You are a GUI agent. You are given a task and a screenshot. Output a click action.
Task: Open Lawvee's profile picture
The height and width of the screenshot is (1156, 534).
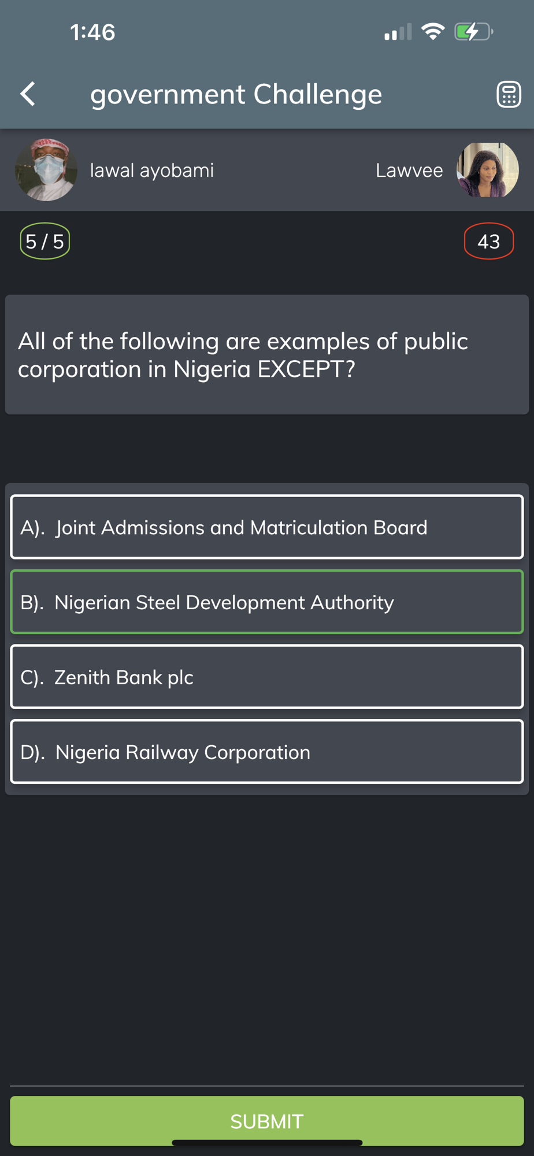[x=488, y=170]
